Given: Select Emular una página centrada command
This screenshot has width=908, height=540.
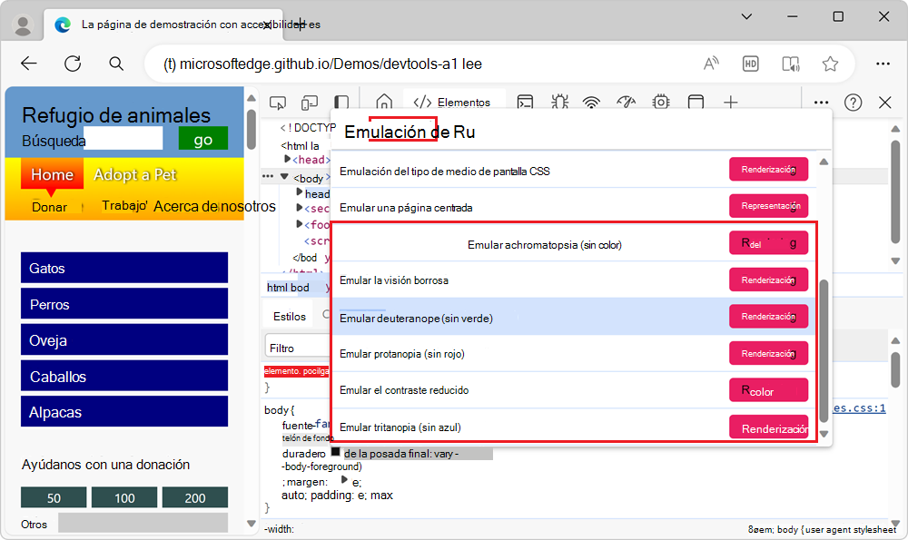Looking at the screenshot, I should tap(573, 207).
